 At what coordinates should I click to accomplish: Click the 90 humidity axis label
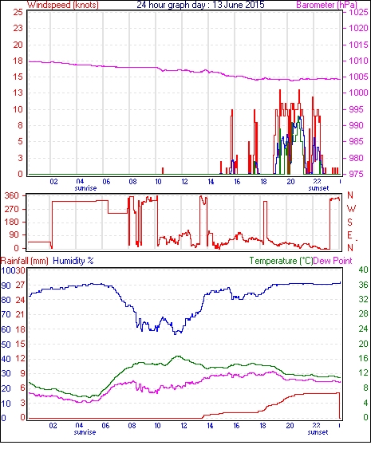tap(6, 286)
